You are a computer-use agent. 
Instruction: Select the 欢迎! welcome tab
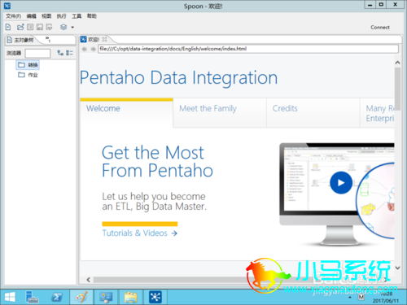(90, 40)
